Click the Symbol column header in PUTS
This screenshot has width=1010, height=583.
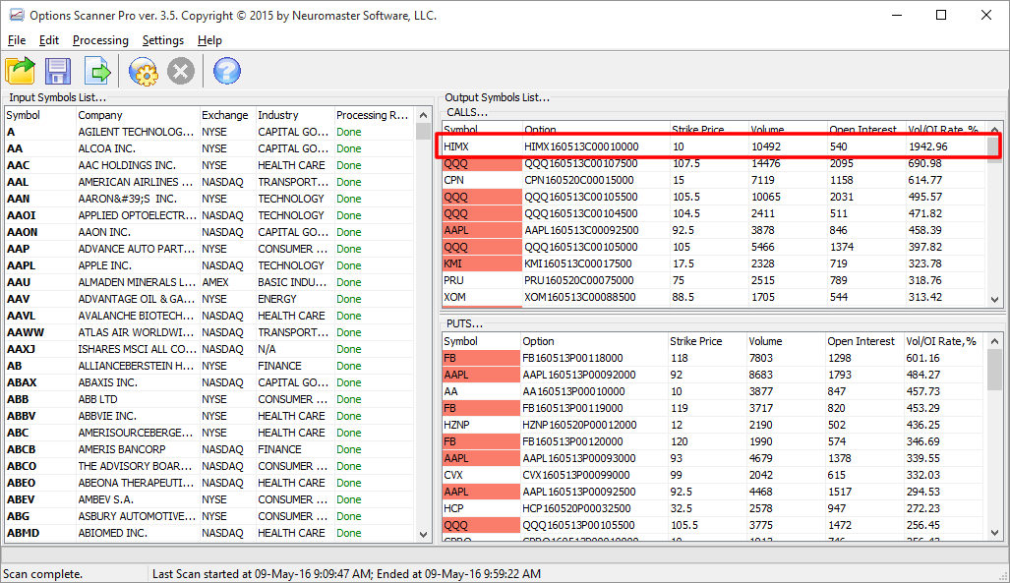point(481,341)
